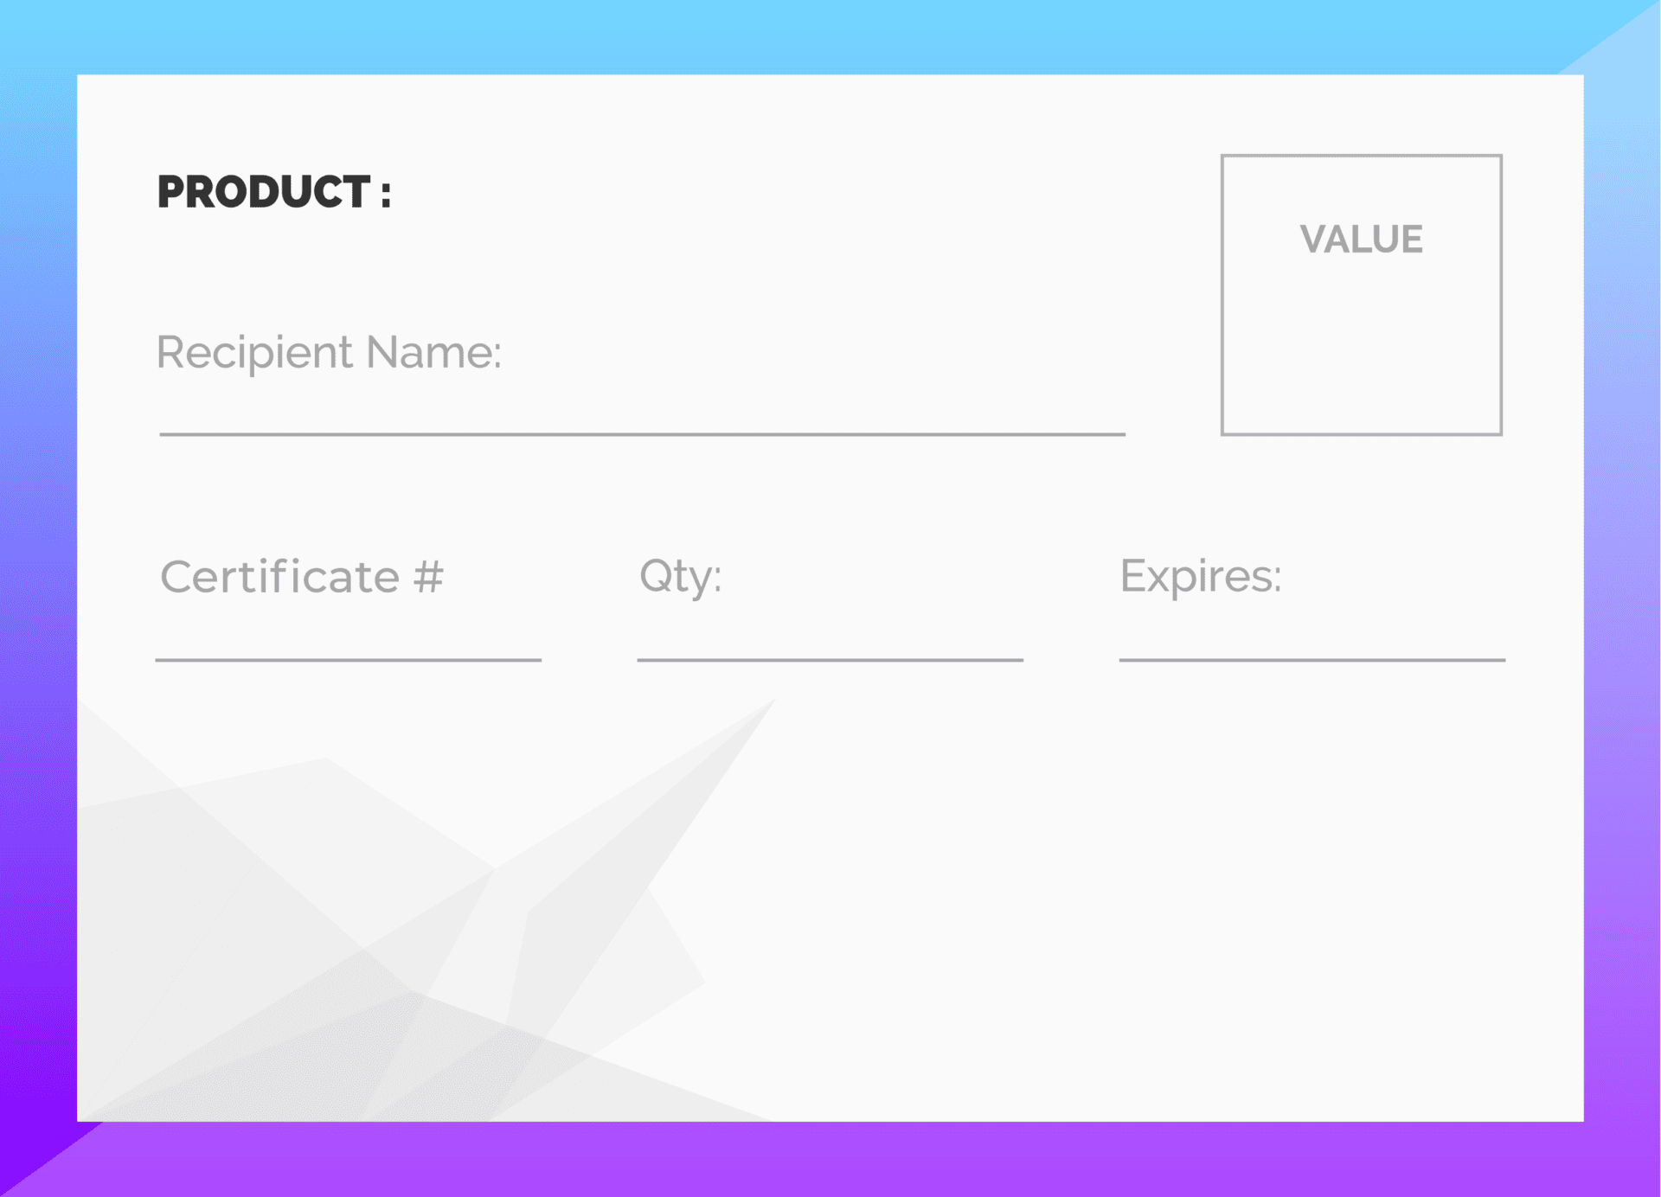Click the line under Qty
The image size is (1661, 1197).
tap(830, 660)
